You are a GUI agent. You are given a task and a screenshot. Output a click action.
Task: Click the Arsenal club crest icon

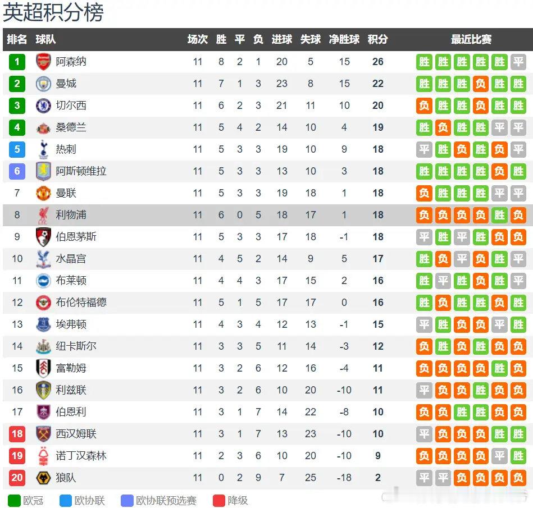click(43, 62)
